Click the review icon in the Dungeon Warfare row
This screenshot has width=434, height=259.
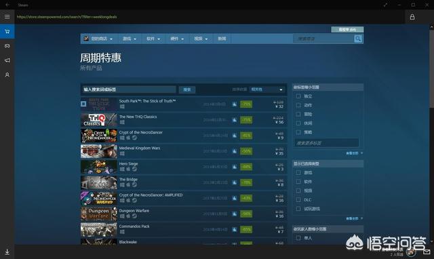[x=235, y=214]
